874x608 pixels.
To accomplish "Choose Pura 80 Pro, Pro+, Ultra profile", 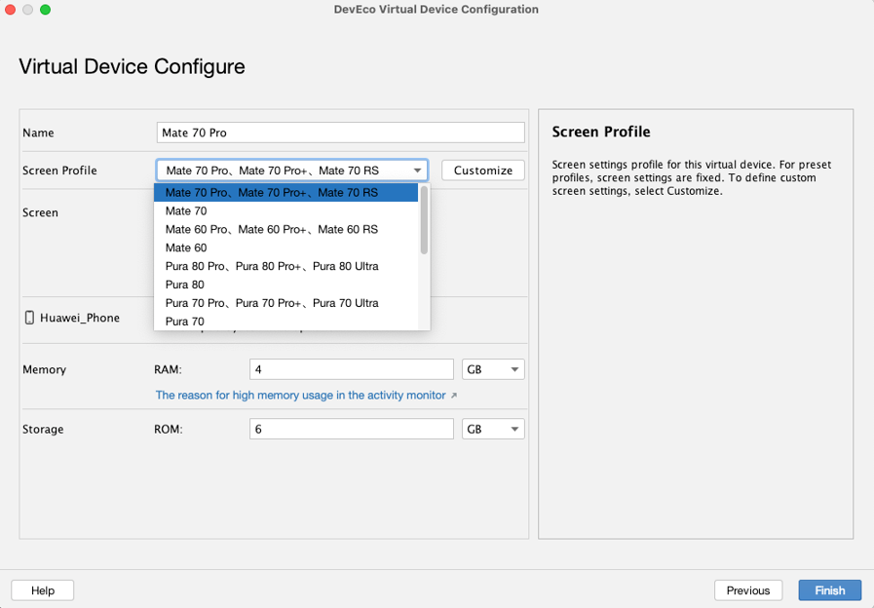I will pyautogui.click(x=285, y=266).
